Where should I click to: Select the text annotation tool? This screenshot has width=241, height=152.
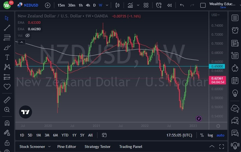[7, 57]
